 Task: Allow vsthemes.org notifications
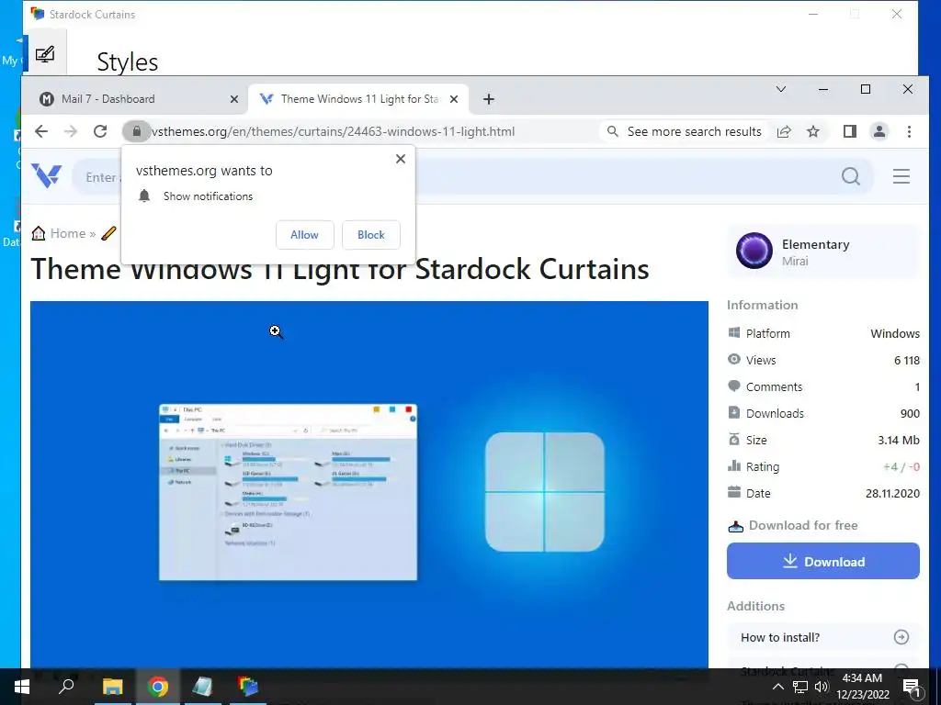(305, 235)
